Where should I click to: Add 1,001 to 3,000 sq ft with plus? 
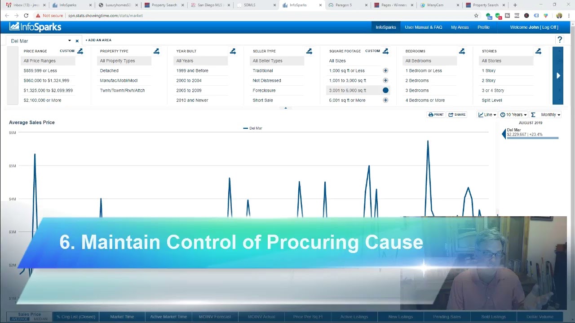385,80
